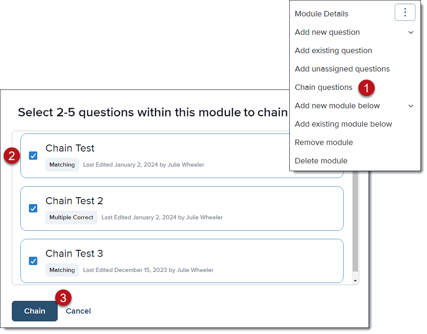Select Delete module option

(x=321, y=161)
